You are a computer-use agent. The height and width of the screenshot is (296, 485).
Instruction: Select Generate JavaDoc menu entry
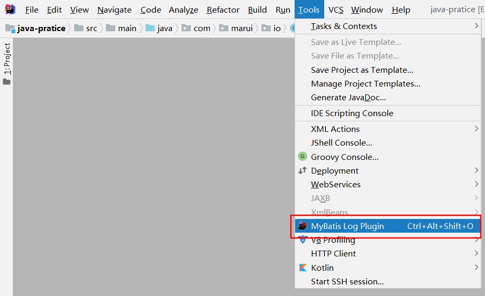(x=348, y=97)
